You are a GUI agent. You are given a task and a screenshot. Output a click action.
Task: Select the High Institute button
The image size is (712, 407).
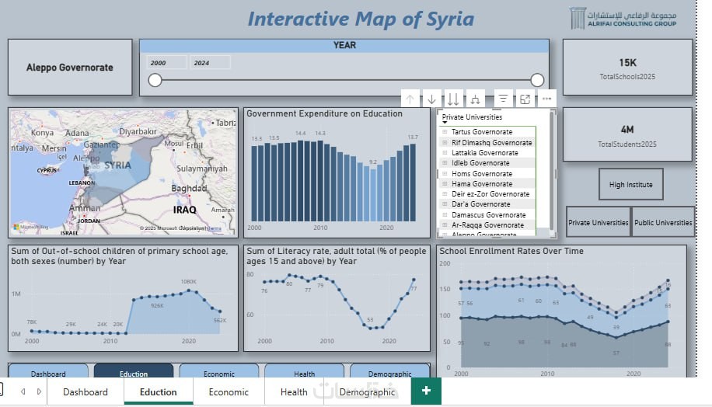(630, 184)
